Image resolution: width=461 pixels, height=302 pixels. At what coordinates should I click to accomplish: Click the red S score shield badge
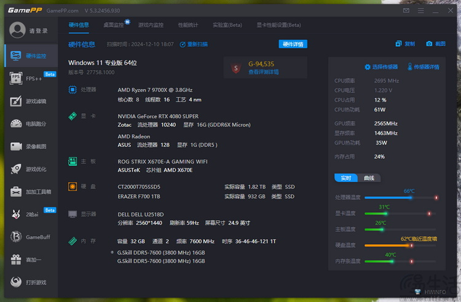236,68
